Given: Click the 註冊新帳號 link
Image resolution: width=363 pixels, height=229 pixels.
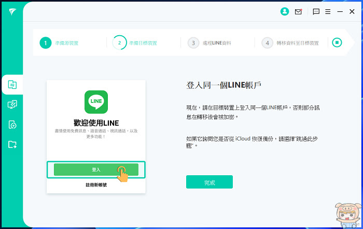Looking at the screenshot, I should 96,185.
